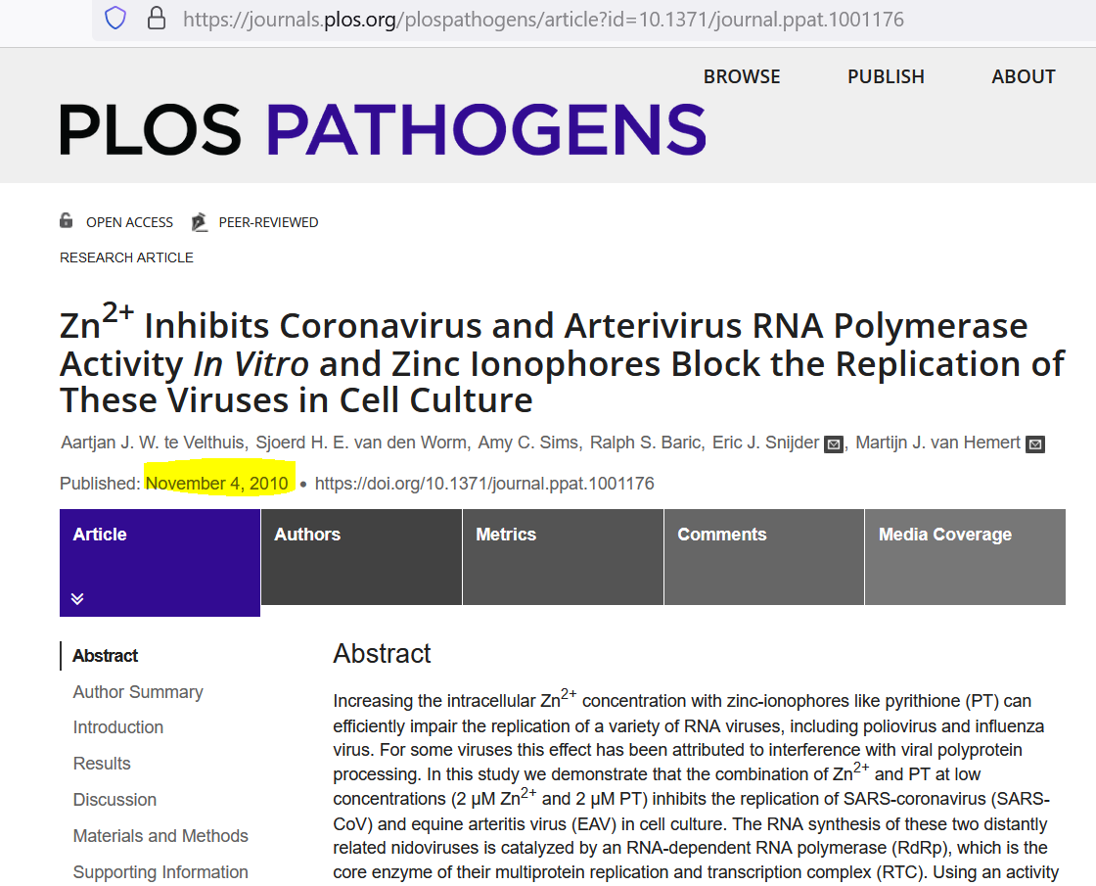
Task: Switch to the Metrics tab
Action: coord(506,535)
